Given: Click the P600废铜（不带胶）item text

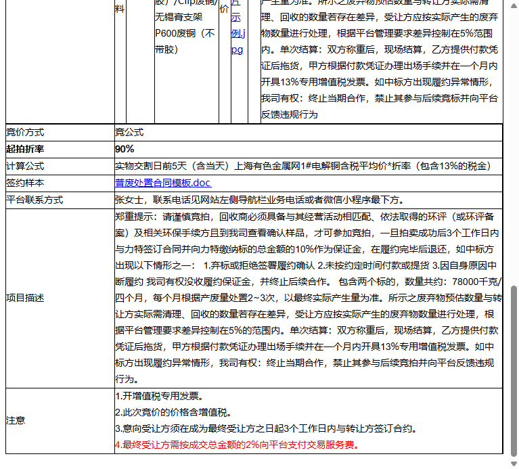Looking at the screenshot, I should pos(185,41).
